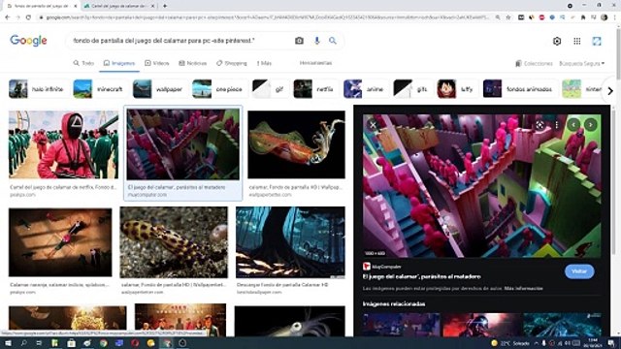Switch to the Todo results tab
621x349 pixels.
click(x=84, y=63)
